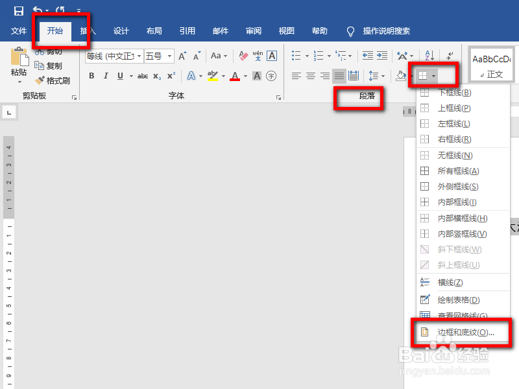Toggle Underline formatting
519x389 pixels.
[x=120, y=76]
